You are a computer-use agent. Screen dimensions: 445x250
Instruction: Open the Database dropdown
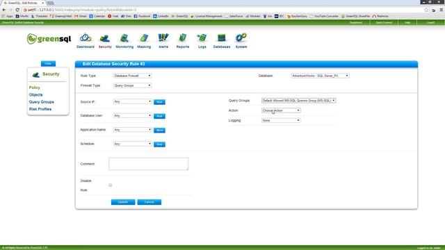point(320,76)
